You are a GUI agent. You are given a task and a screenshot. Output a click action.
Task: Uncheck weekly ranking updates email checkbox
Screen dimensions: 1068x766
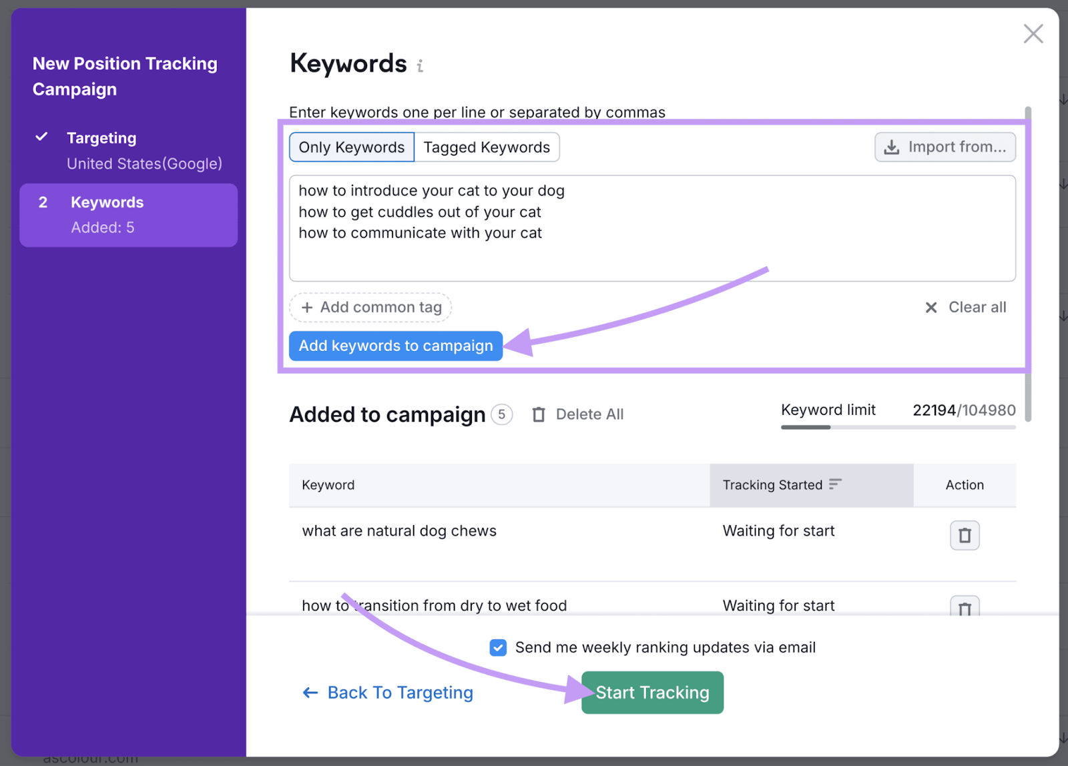click(498, 648)
